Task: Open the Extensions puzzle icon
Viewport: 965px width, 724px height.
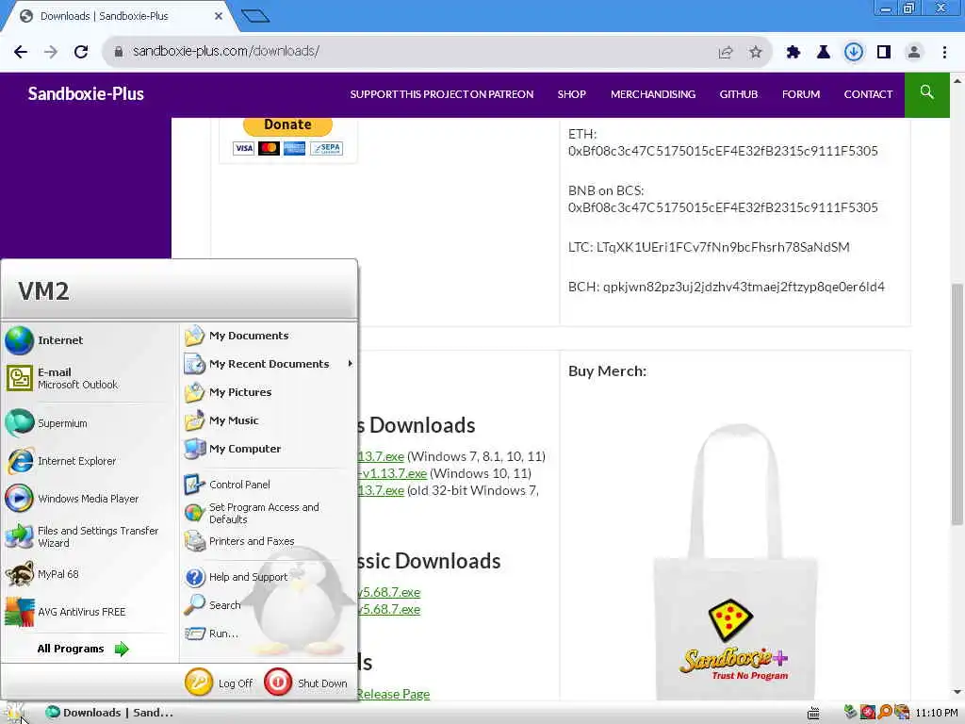Action: pos(793,53)
